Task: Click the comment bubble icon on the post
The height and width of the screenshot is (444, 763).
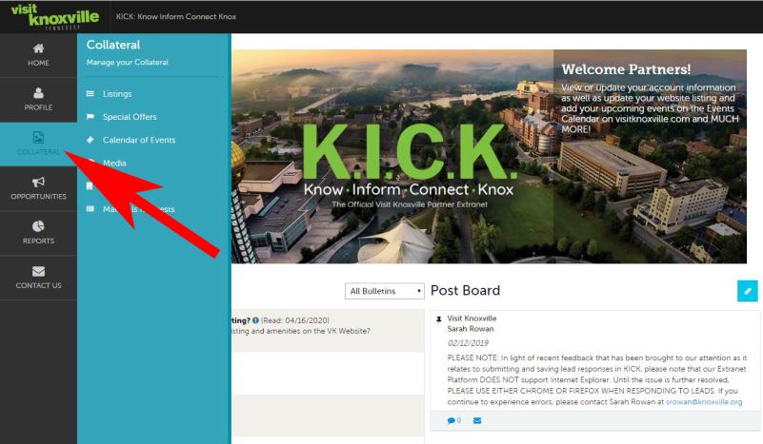Action: 453,420
